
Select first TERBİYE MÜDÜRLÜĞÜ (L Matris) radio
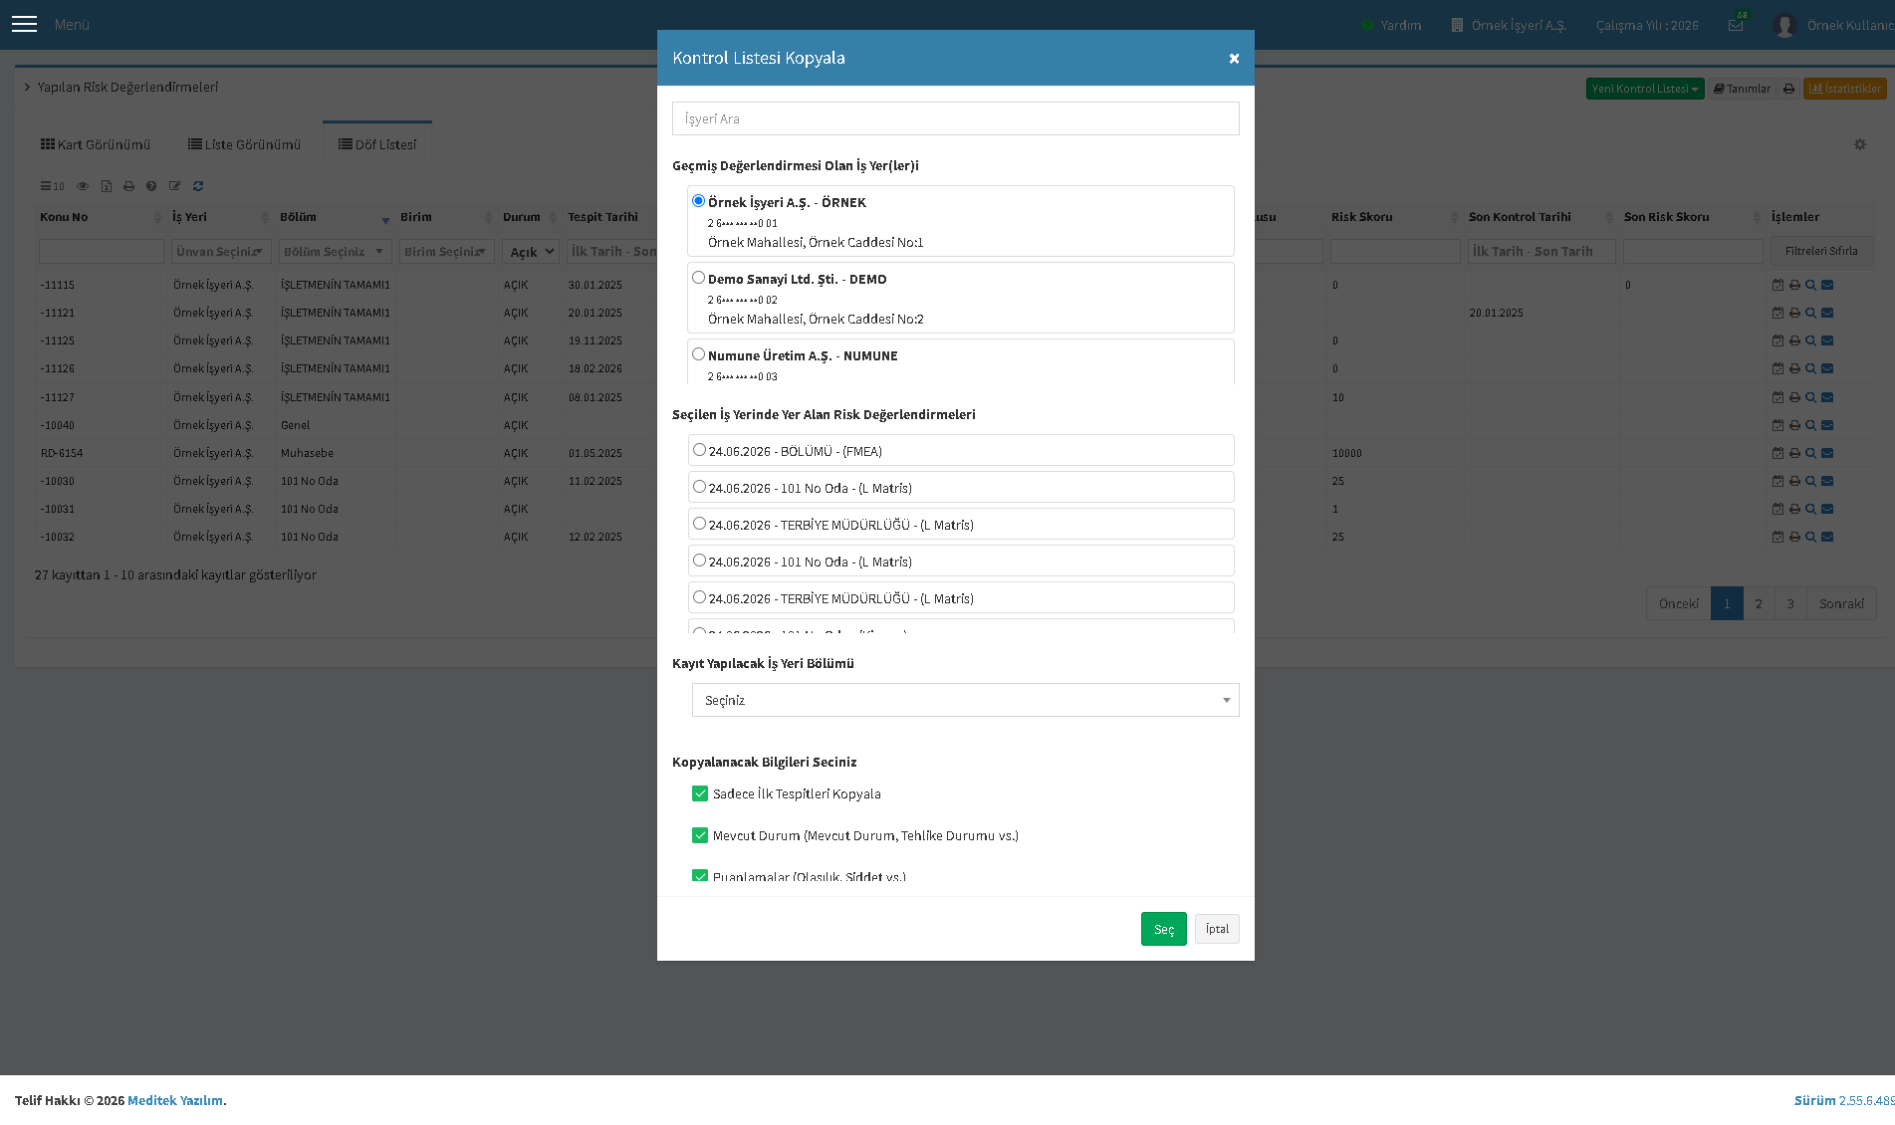pos(699,524)
